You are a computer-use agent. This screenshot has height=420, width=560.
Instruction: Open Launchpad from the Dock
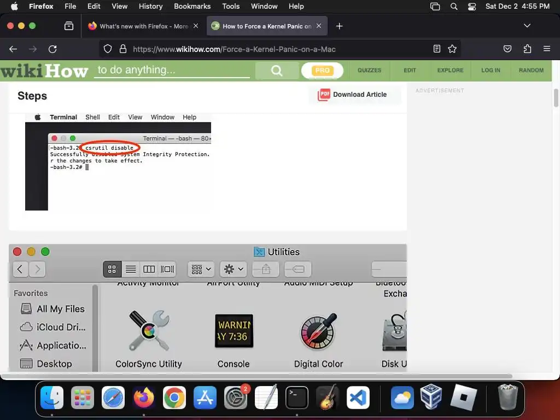click(83, 398)
